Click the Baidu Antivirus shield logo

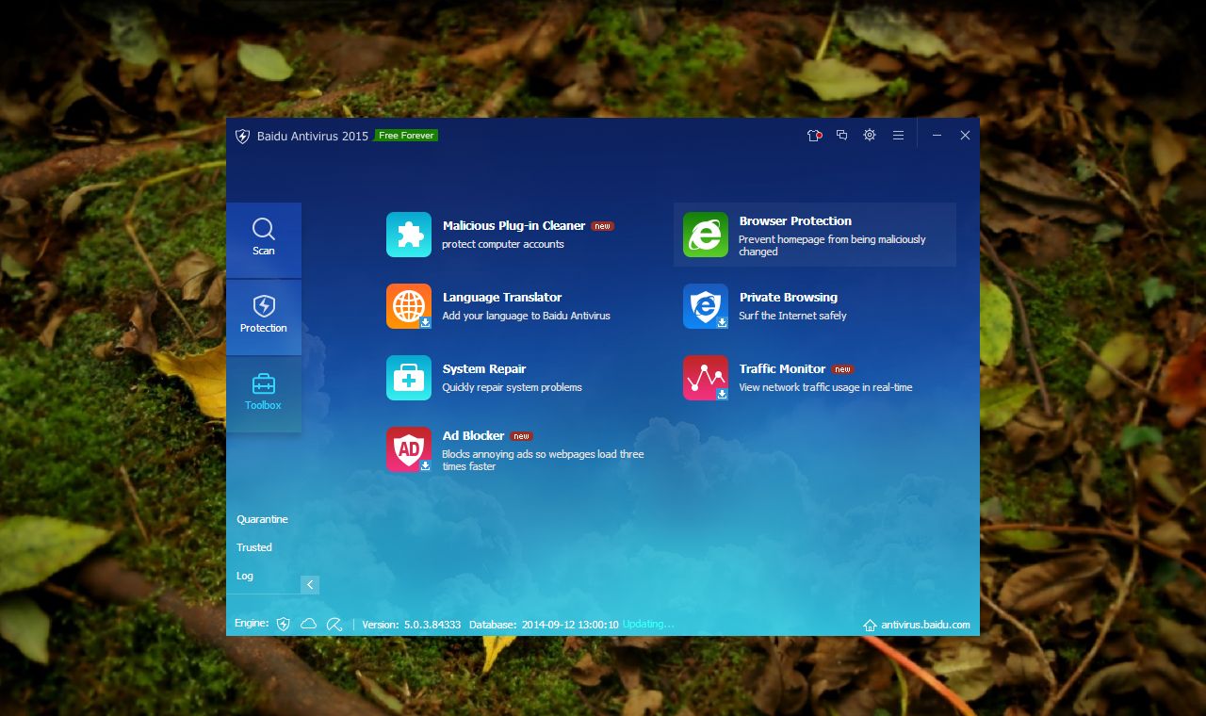pyautogui.click(x=242, y=136)
